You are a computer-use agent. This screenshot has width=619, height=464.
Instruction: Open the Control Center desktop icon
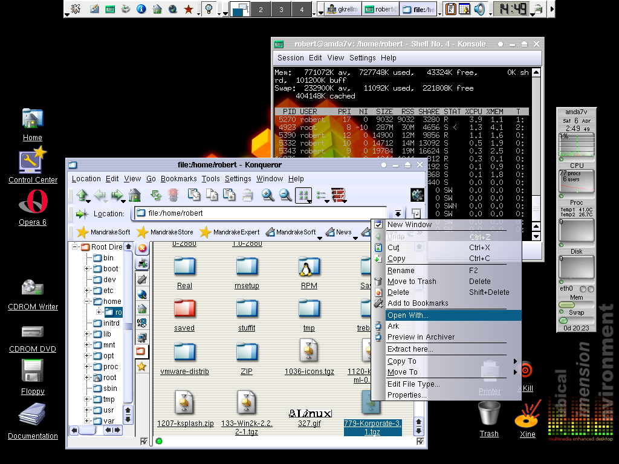[x=33, y=165]
